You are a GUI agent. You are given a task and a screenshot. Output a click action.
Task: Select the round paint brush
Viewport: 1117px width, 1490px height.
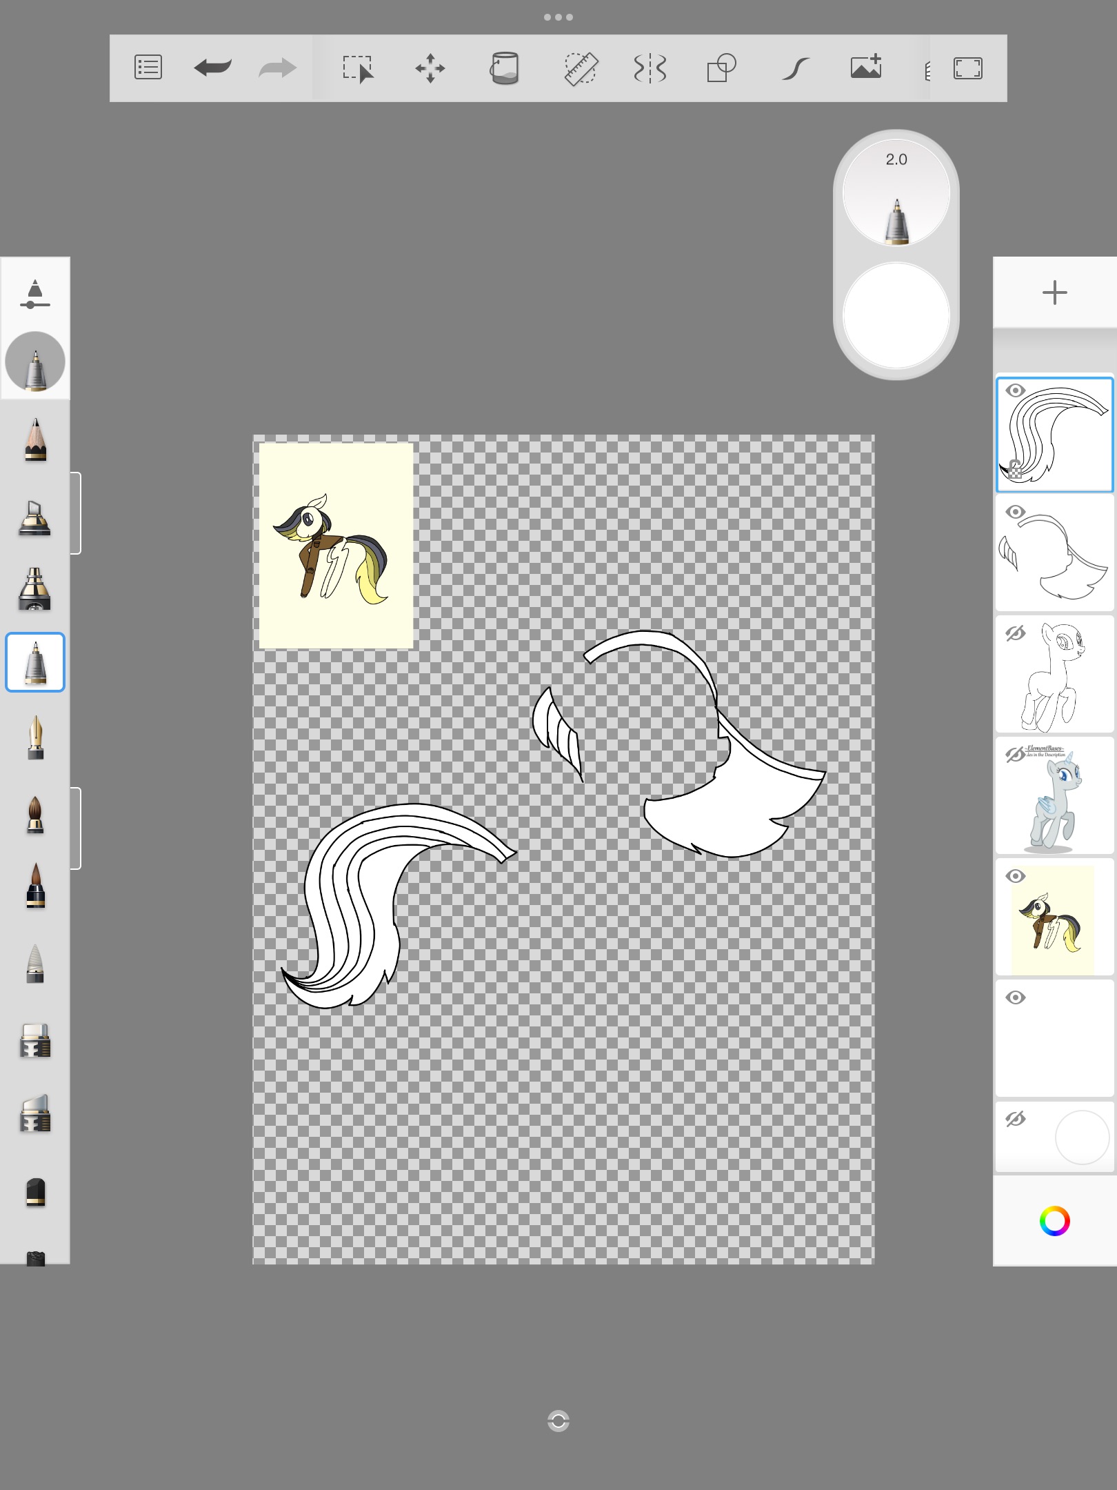[x=35, y=814]
